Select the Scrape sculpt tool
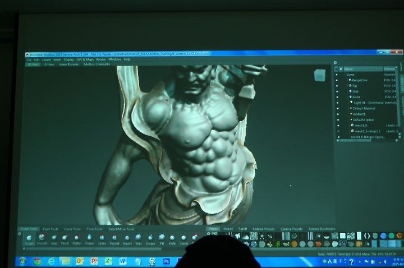The width and height of the screenshot is (404, 268). coord(150,239)
